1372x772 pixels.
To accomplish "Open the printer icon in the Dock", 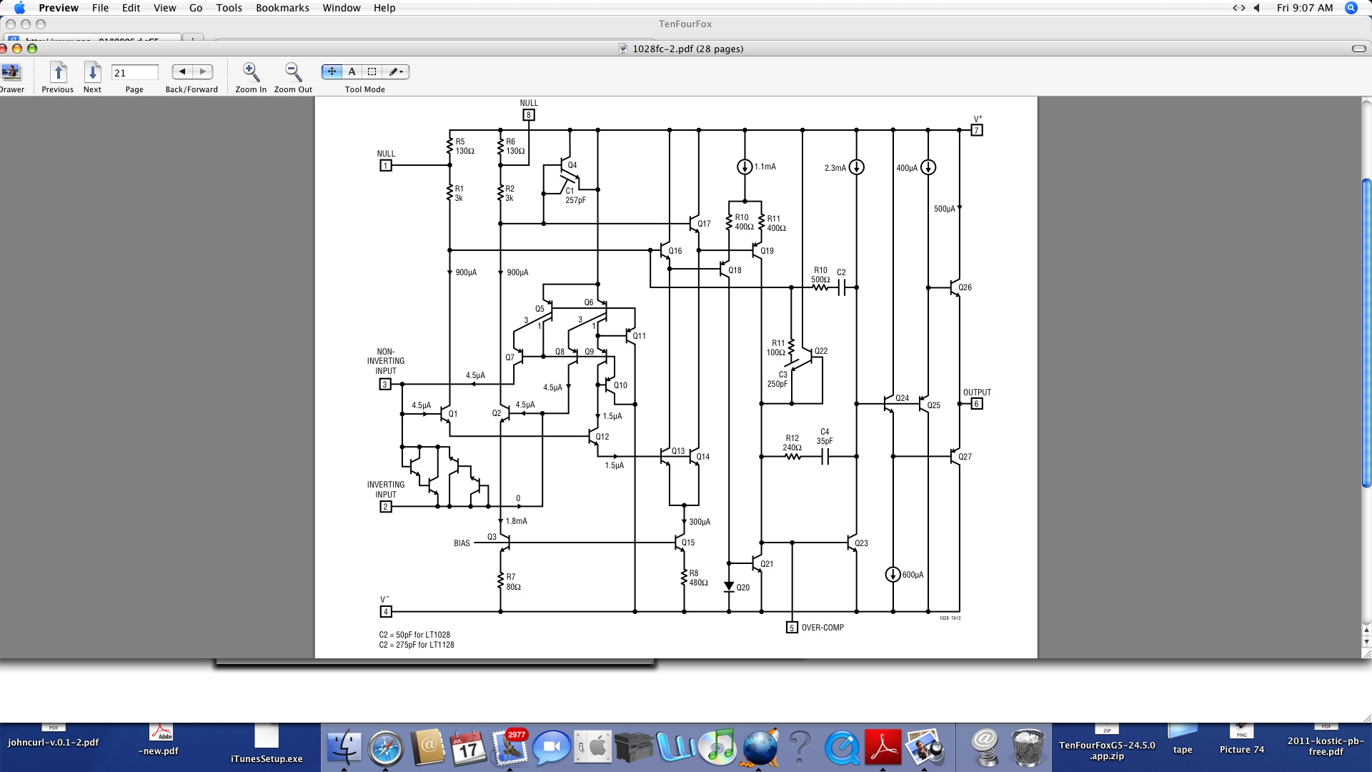I will coord(635,748).
